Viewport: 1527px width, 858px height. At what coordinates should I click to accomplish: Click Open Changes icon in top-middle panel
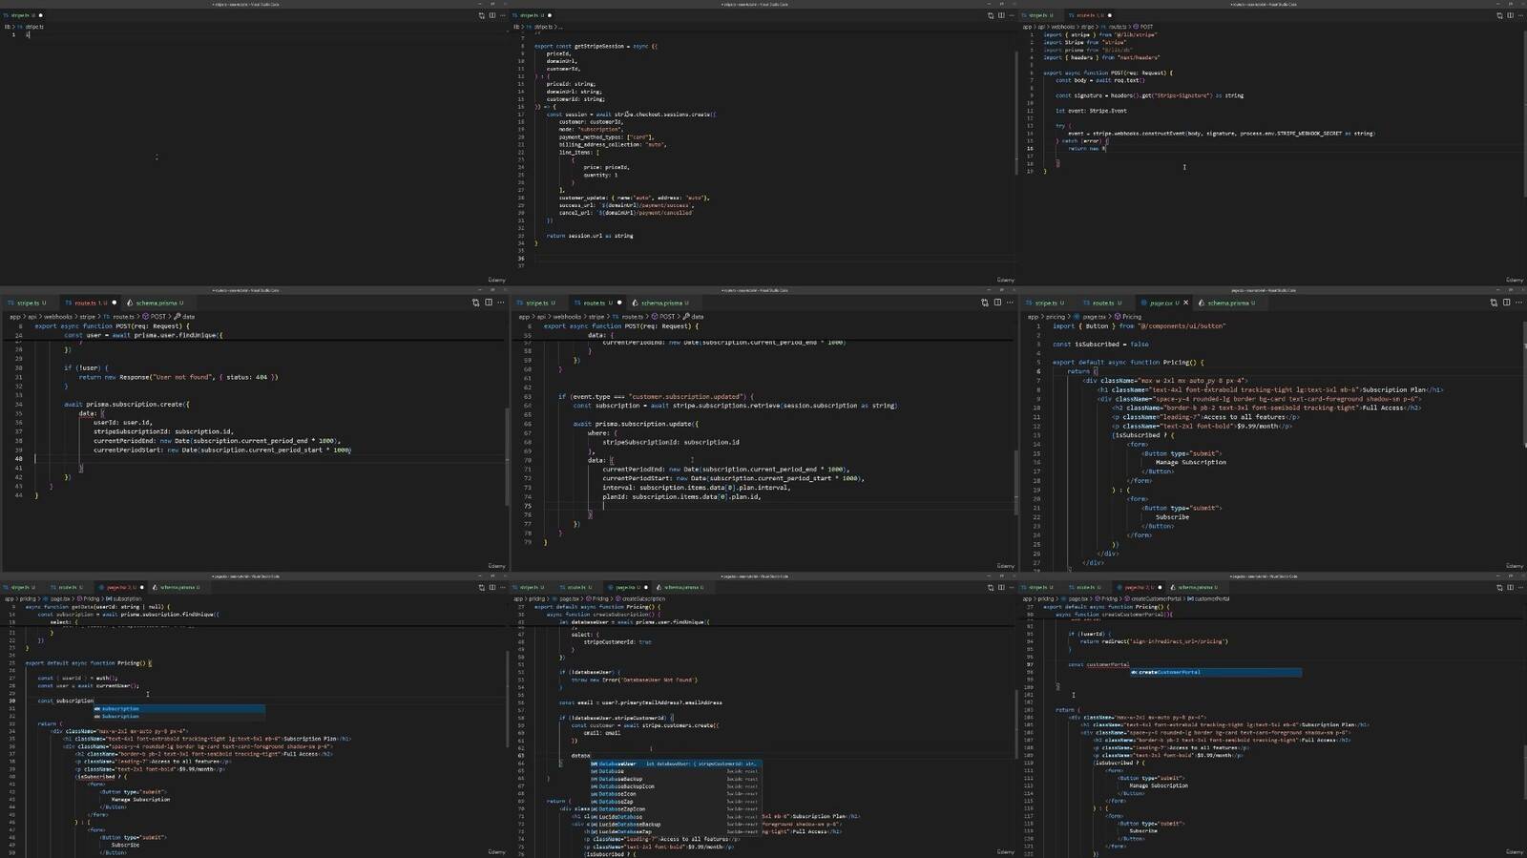point(990,15)
